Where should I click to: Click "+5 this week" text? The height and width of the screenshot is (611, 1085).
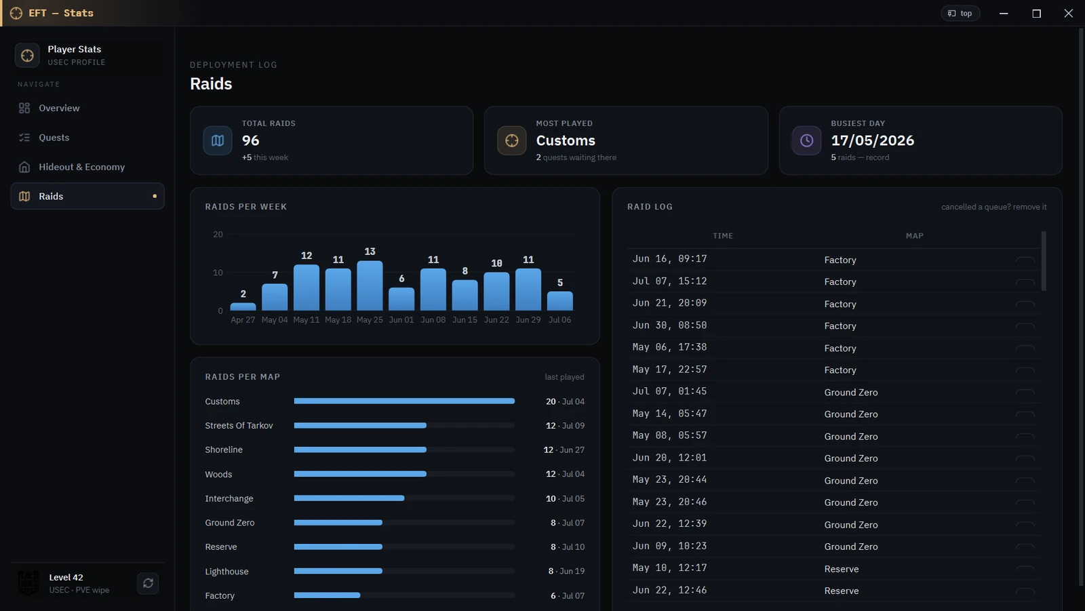pyautogui.click(x=264, y=157)
